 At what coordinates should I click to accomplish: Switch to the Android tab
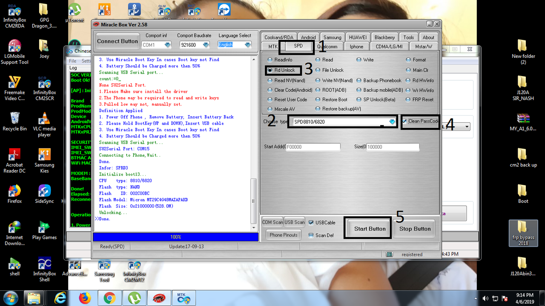308,37
